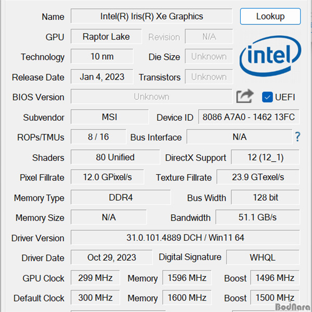
Task: Click the Driver Version label
Action: 38,238
